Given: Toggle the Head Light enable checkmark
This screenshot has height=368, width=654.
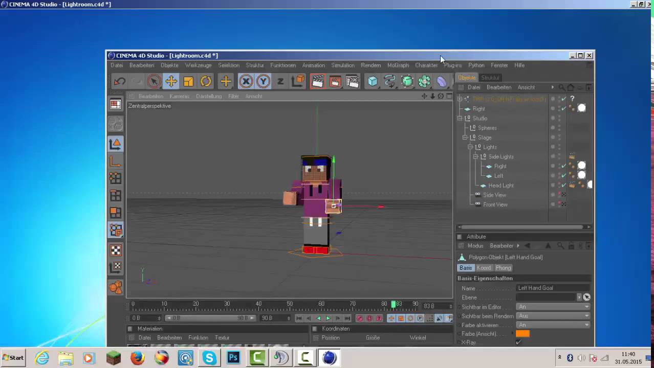Looking at the screenshot, I should [564, 185].
